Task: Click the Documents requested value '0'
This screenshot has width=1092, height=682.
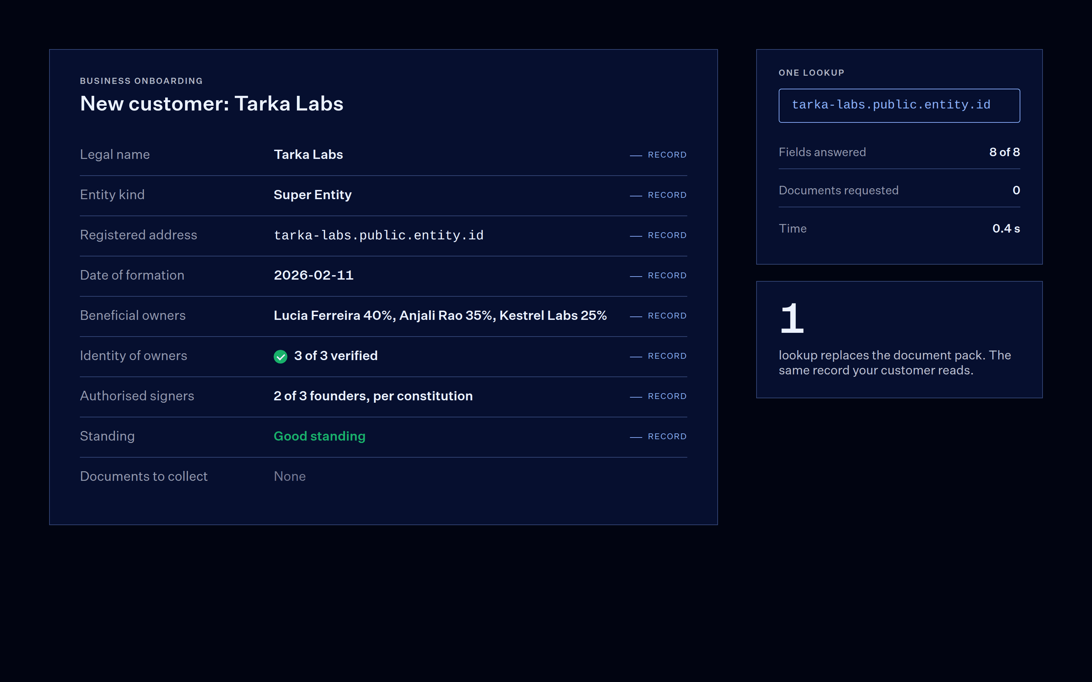Action: [x=1016, y=190]
